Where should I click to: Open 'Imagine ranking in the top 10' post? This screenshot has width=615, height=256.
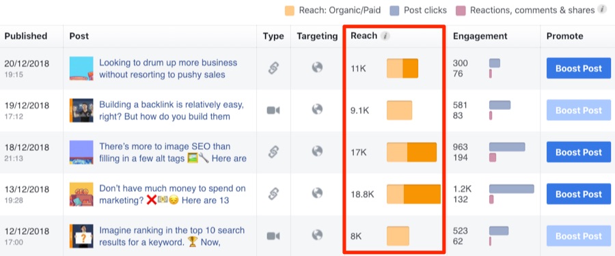[172, 236]
